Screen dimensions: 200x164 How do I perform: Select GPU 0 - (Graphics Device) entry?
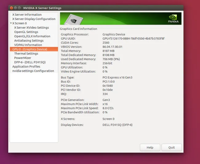pos(34,49)
